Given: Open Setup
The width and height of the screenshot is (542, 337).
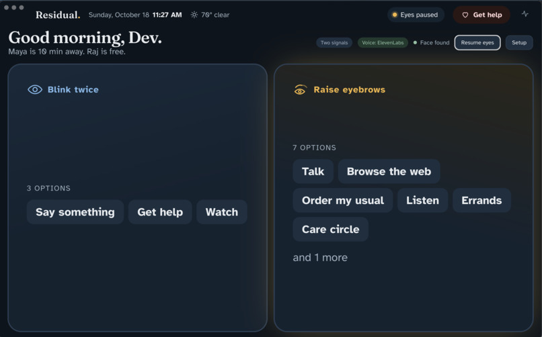Looking at the screenshot, I should coord(519,43).
